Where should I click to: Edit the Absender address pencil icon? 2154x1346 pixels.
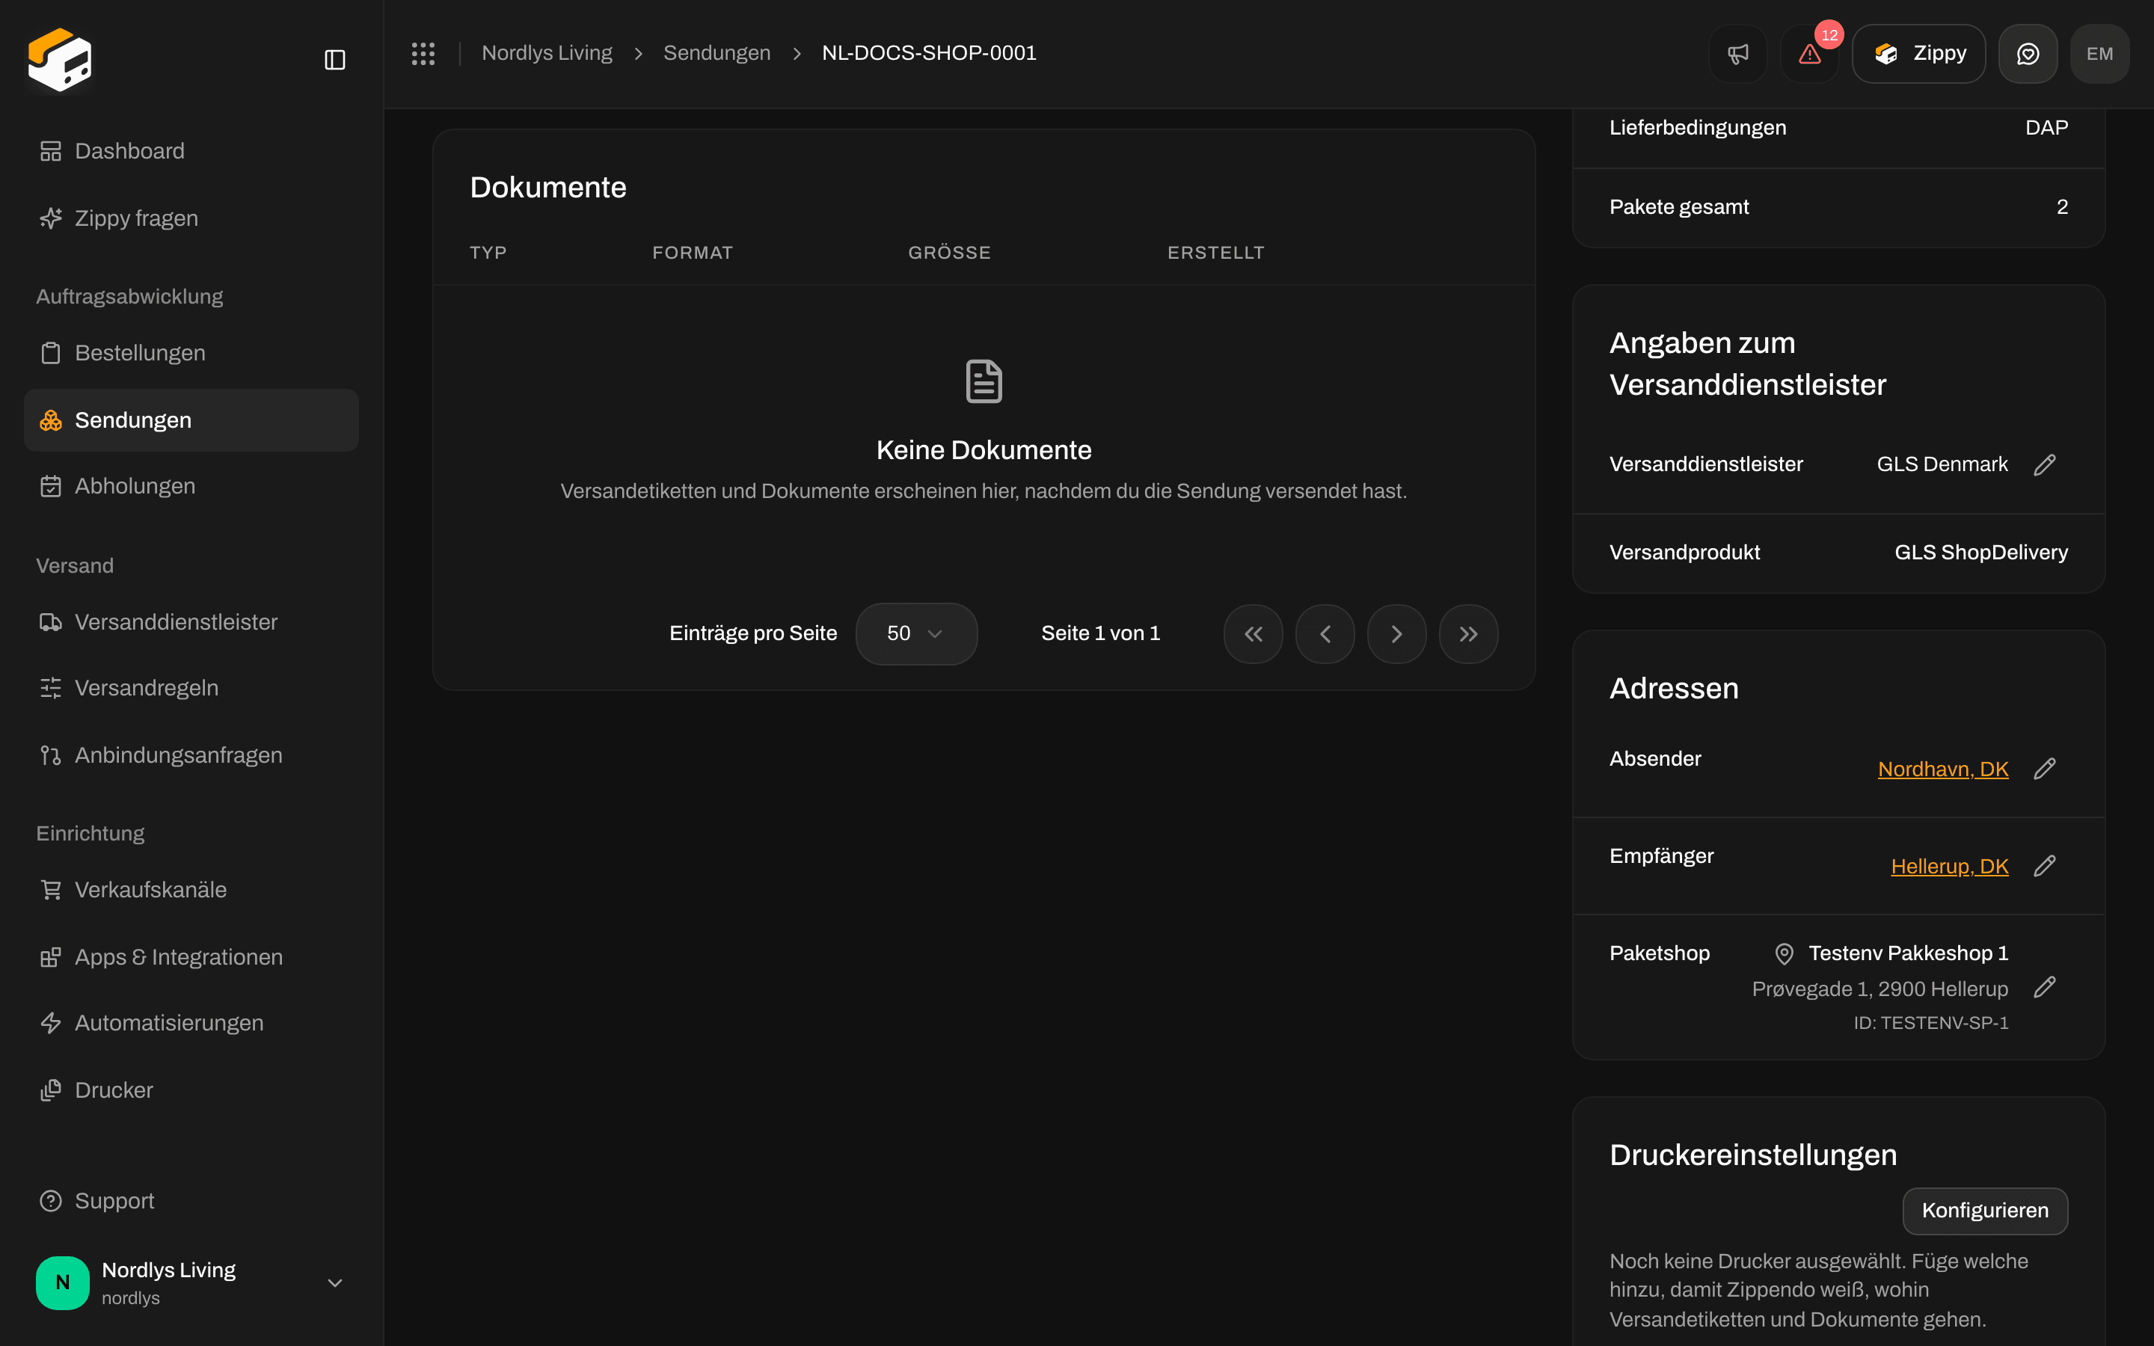click(x=2045, y=768)
